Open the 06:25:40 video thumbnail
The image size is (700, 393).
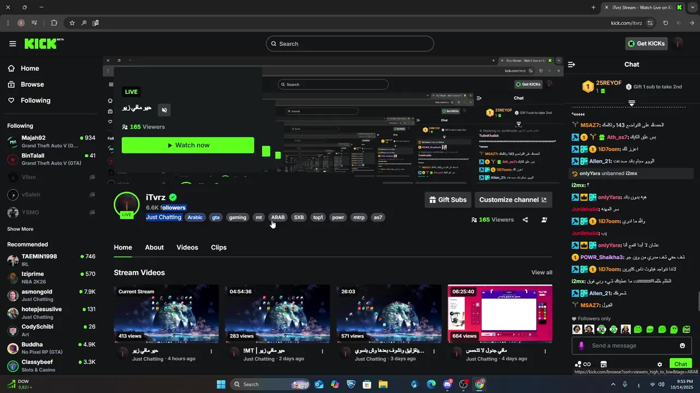(500, 314)
